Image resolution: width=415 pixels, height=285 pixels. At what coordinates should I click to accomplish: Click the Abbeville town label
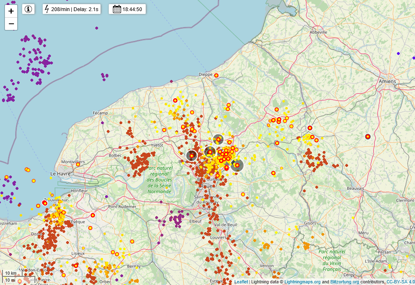[x=318, y=32]
